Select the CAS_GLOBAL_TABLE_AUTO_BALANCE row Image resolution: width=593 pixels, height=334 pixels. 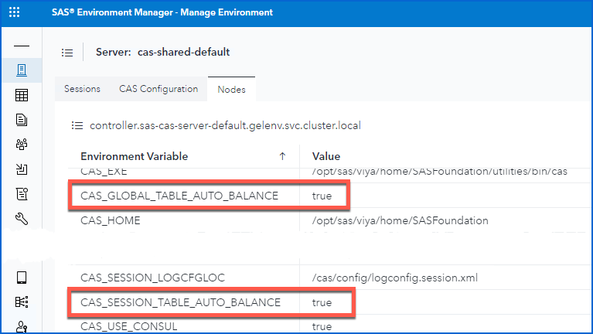click(179, 196)
